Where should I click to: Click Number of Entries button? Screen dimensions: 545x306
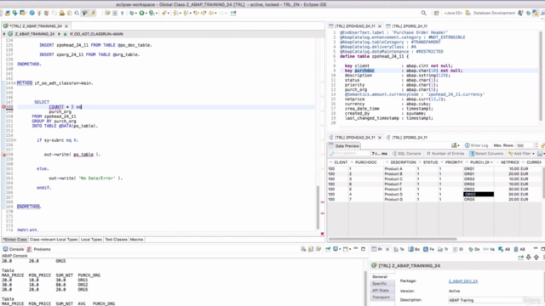click(445, 153)
